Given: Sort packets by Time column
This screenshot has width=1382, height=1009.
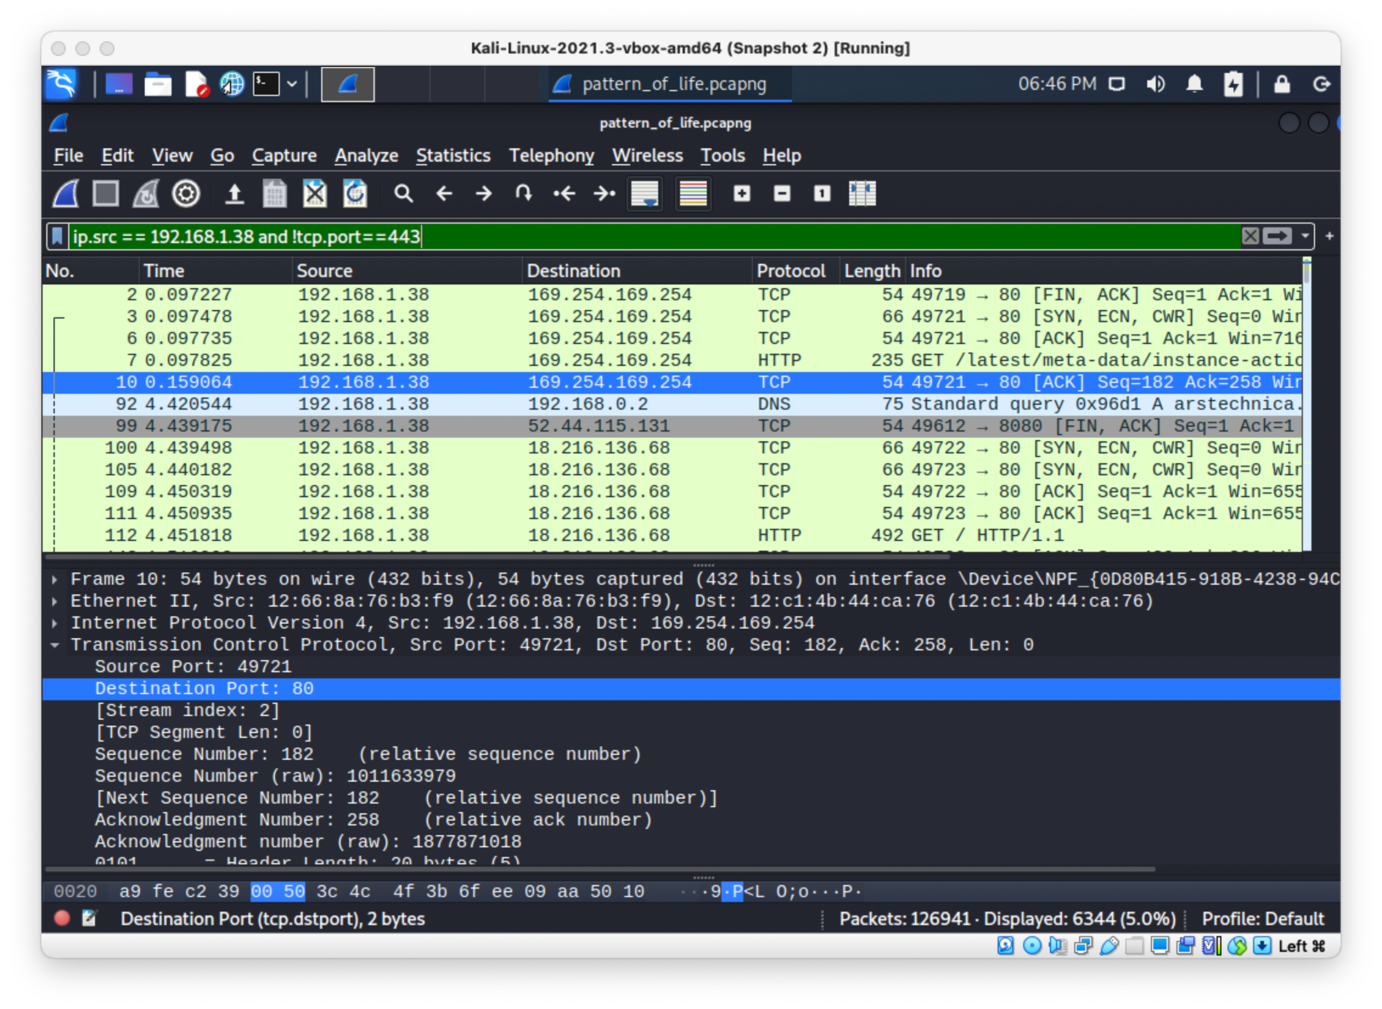Looking at the screenshot, I should tap(216, 271).
